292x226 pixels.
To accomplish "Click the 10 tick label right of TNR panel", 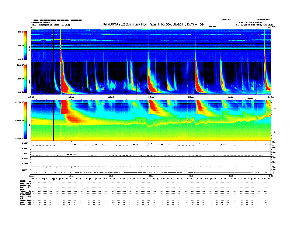I will [274, 132].
